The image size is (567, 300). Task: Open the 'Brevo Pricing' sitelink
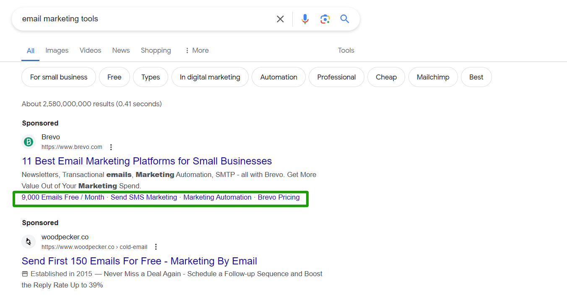tap(279, 197)
